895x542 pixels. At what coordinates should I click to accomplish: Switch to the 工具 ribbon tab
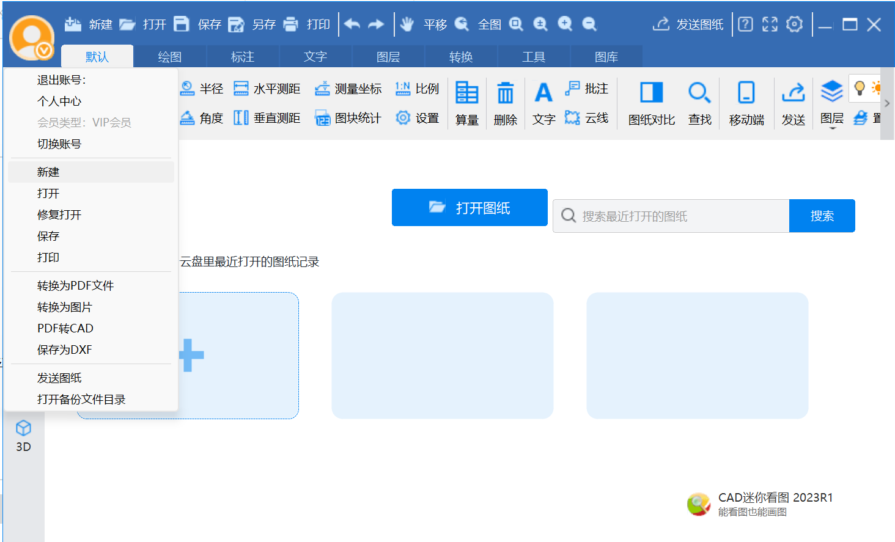534,57
